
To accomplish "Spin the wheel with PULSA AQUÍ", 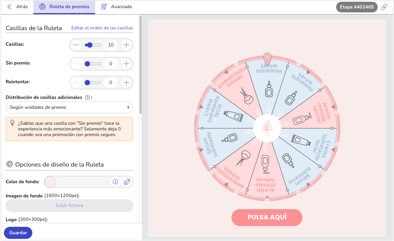I will (x=267, y=217).
